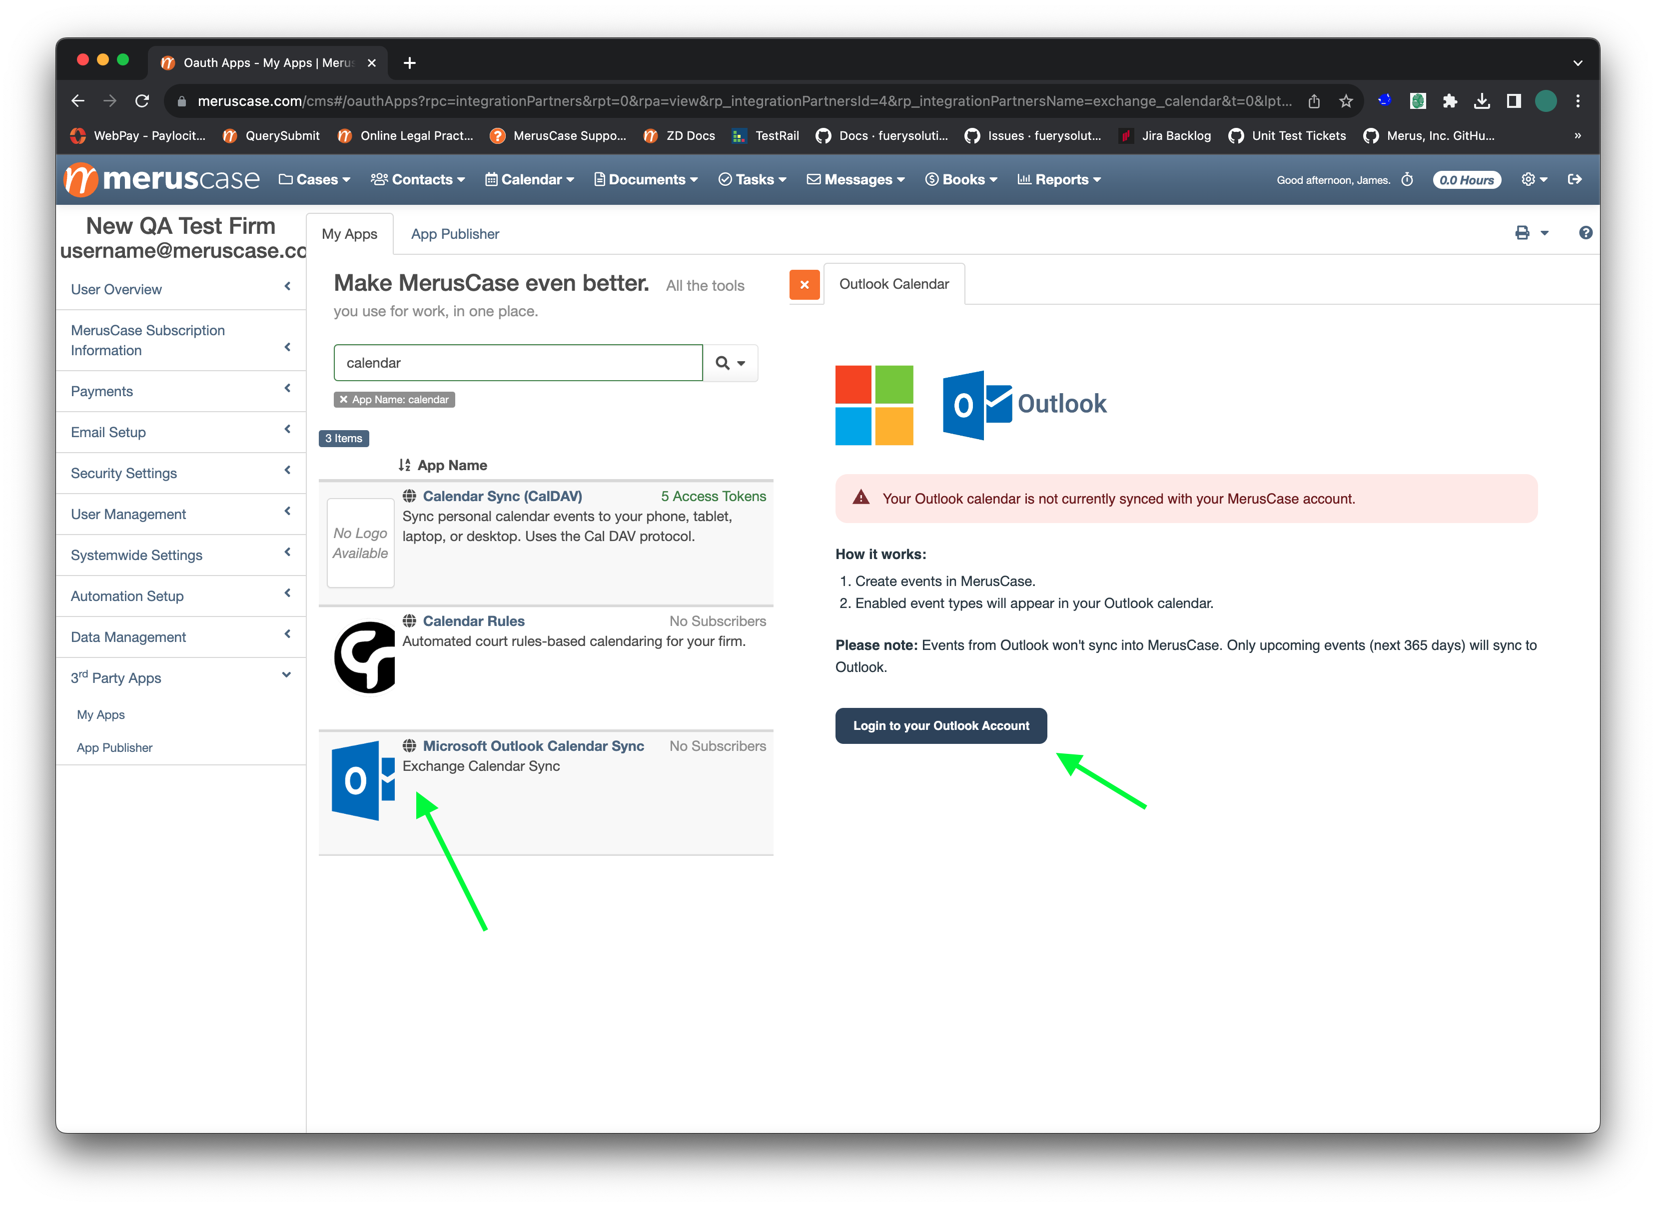Open Chrome profile avatar

click(1546, 101)
